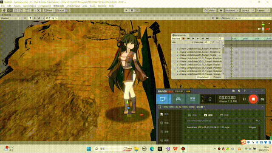Select bandicam 2023-07-25 mp4 file
Screen dimensions: 272x153
point(208,127)
